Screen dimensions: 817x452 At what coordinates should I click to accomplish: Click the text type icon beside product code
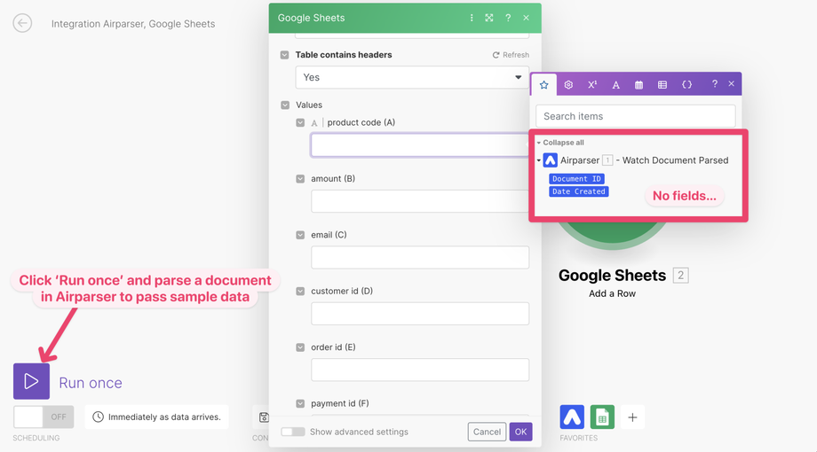pos(314,123)
